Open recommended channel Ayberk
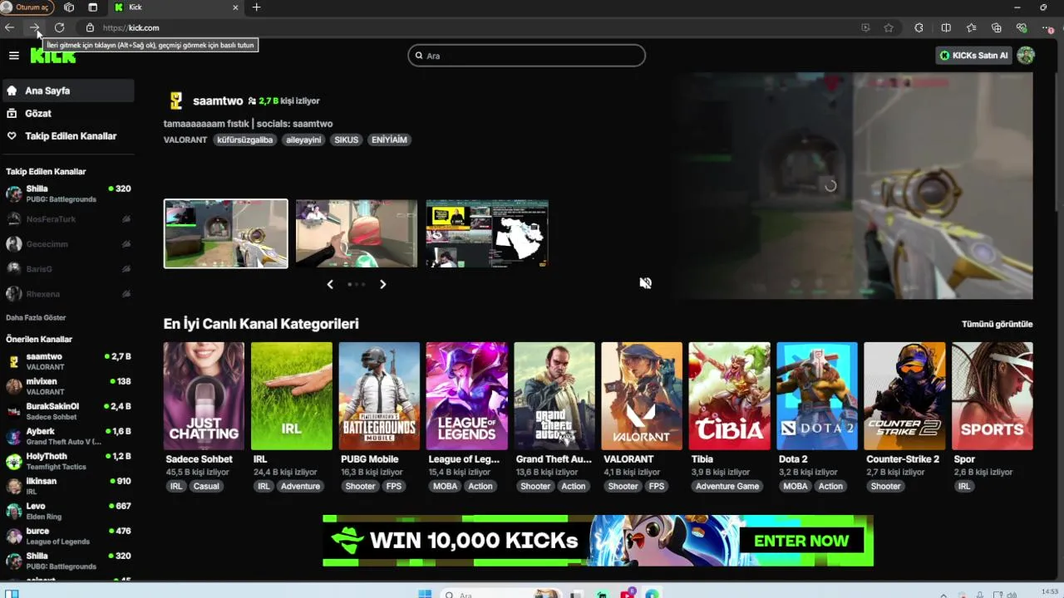Screen dimensions: 1064x598 tap(67, 436)
